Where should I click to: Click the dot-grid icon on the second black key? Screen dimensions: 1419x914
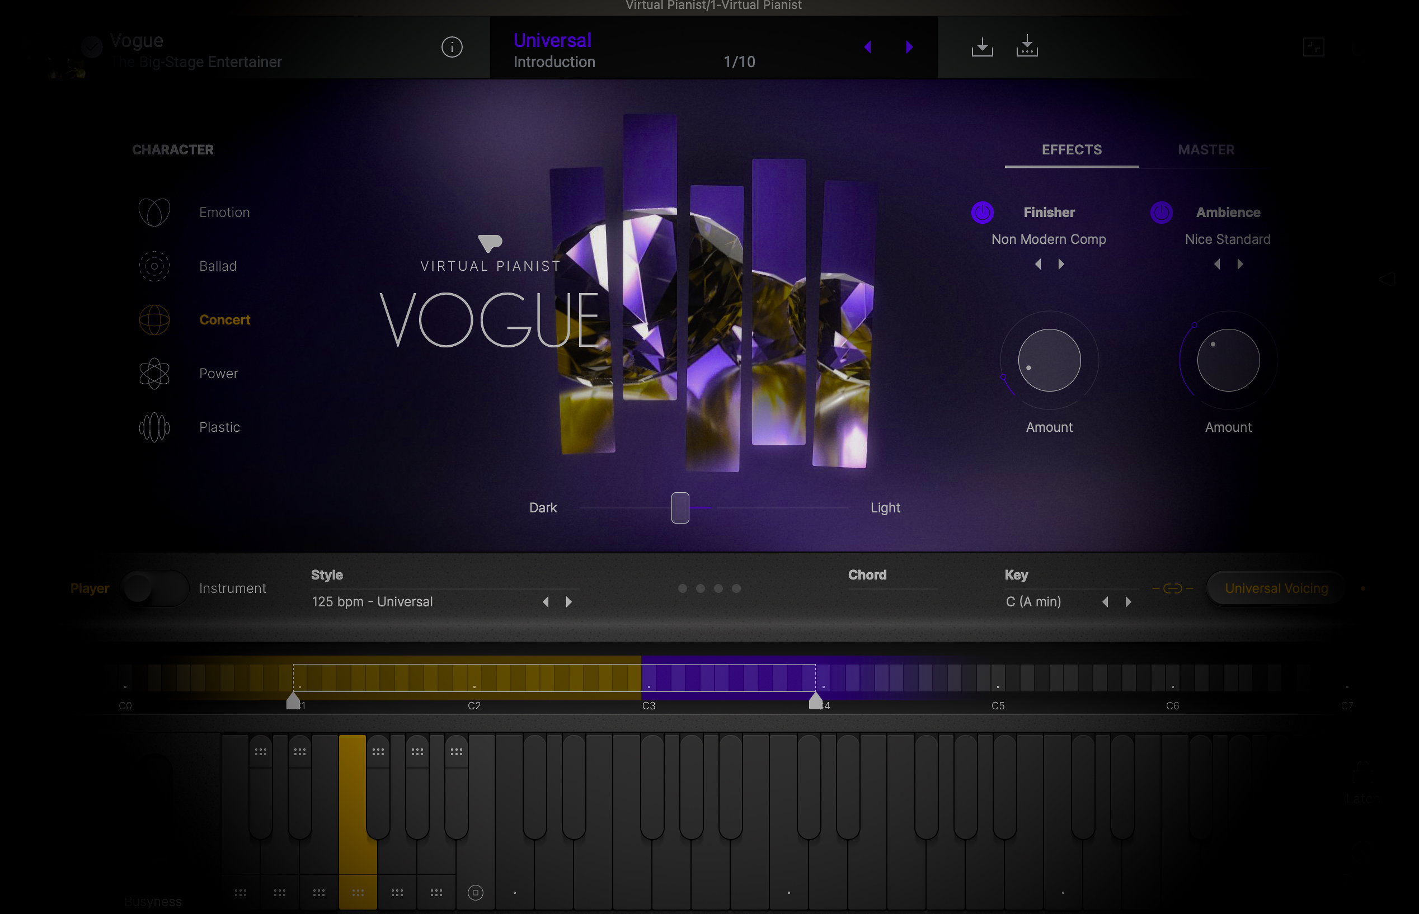(x=300, y=751)
